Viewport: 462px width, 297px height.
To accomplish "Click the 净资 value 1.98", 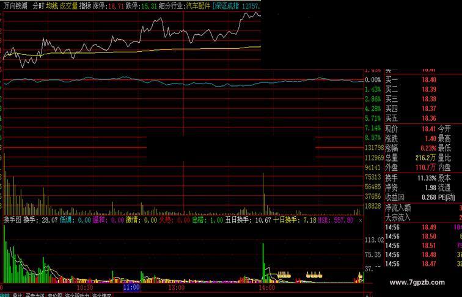I will point(430,188).
